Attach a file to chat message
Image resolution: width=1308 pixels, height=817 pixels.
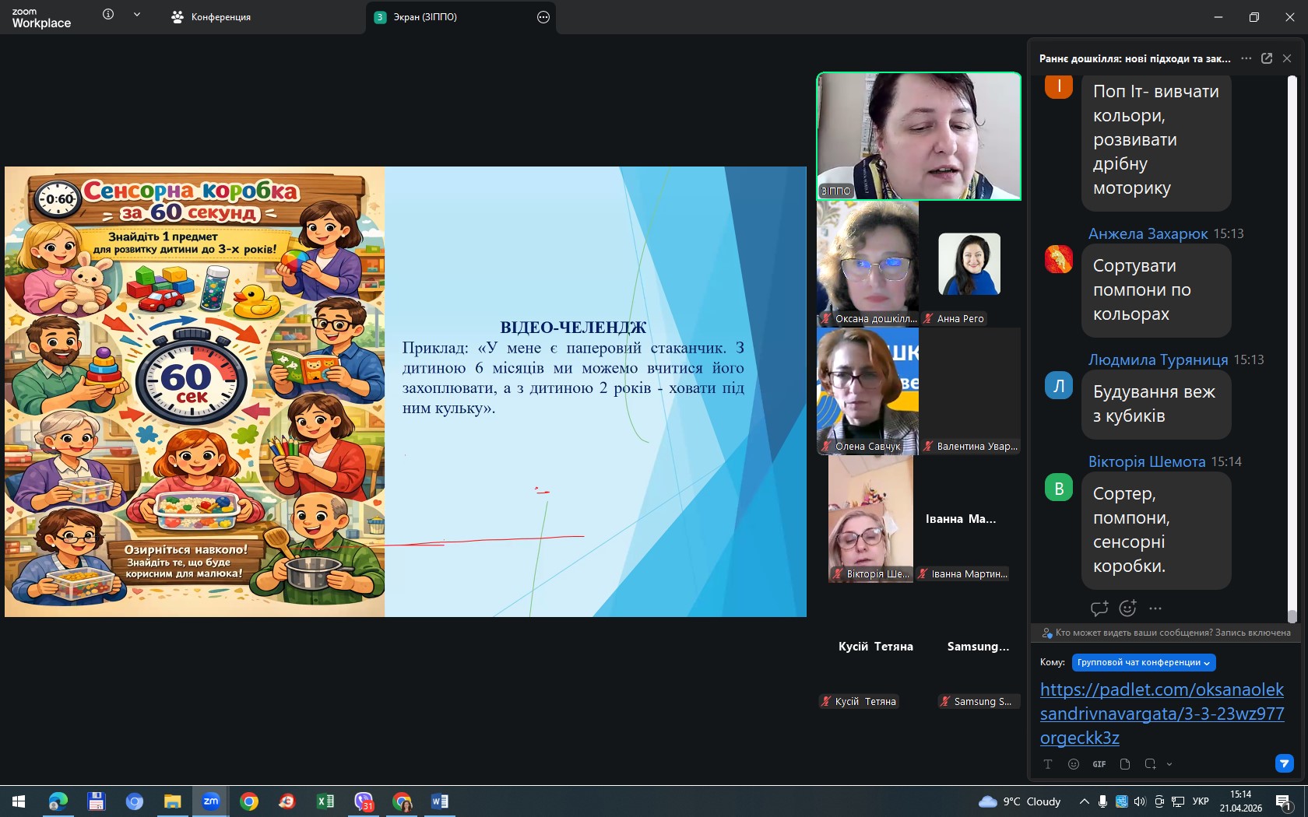1124,764
